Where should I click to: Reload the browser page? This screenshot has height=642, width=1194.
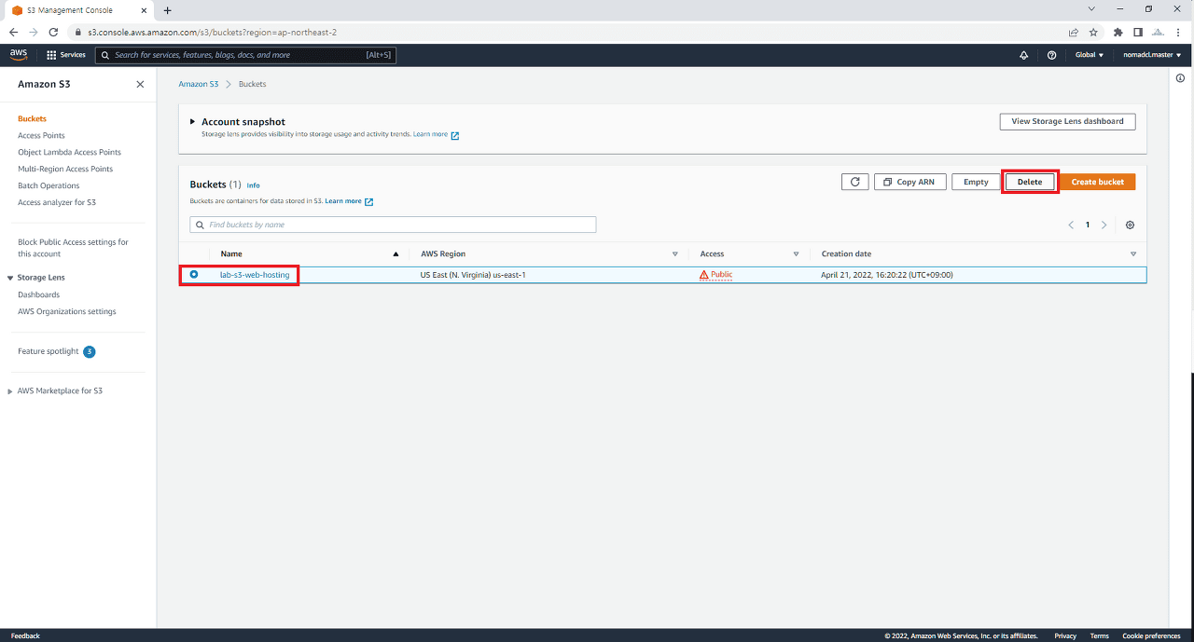(53, 32)
